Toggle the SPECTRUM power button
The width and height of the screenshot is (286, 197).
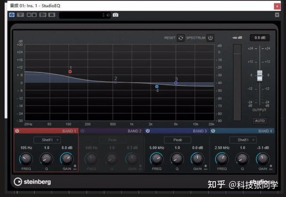point(210,38)
